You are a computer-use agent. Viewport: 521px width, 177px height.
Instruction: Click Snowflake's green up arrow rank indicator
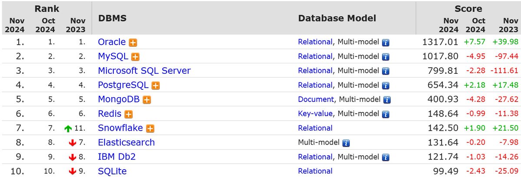point(68,128)
